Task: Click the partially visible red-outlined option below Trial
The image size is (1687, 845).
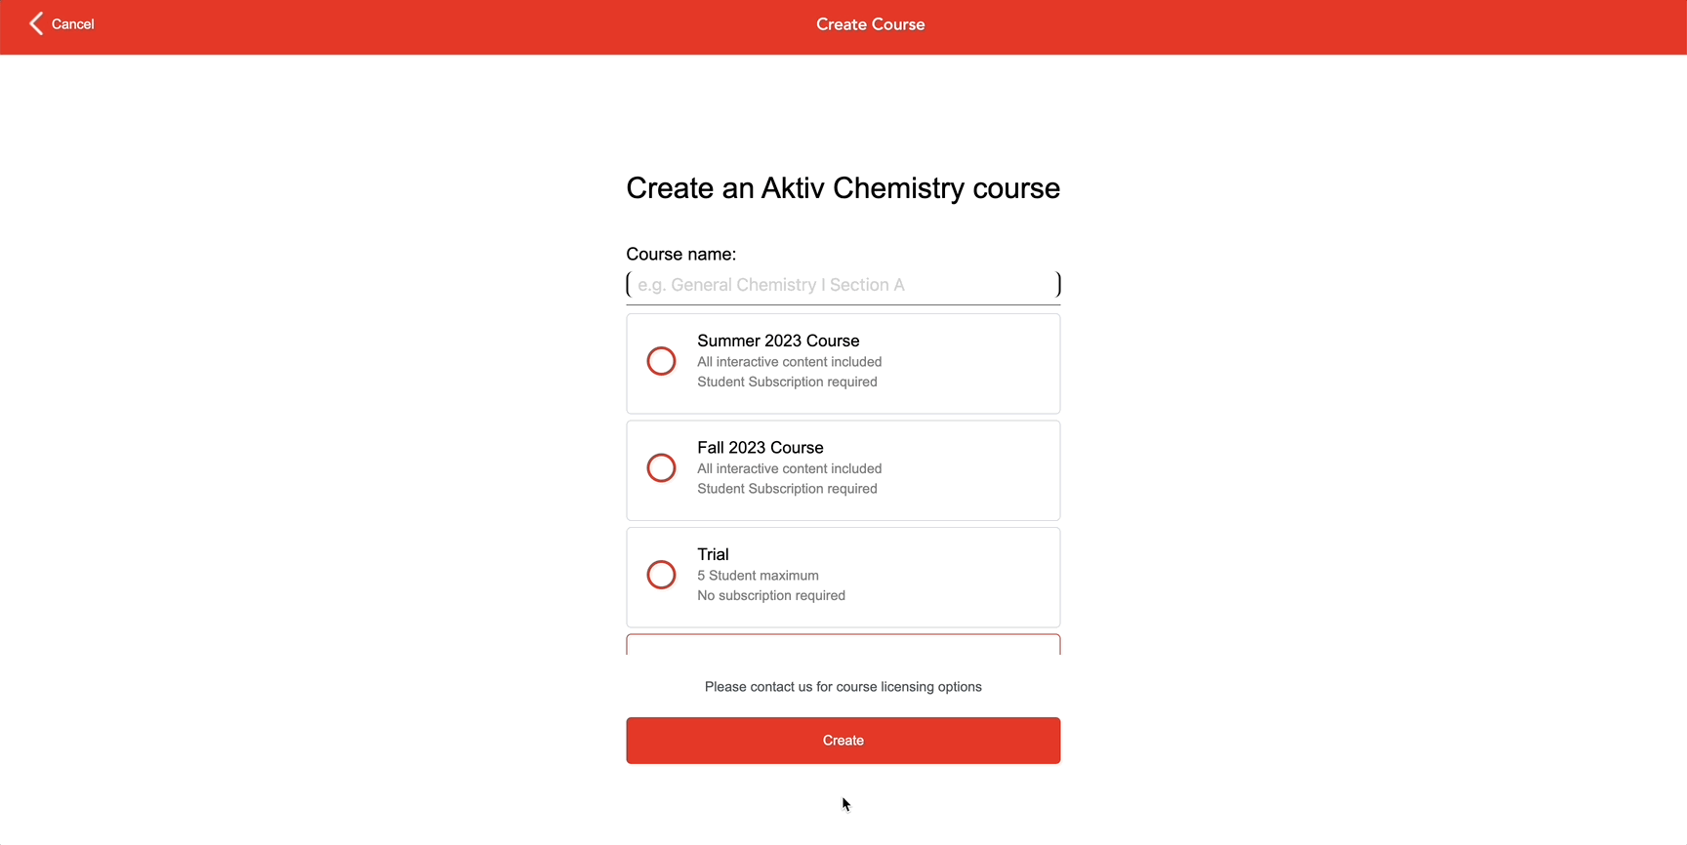Action: pyautogui.click(x=843, y=646)
